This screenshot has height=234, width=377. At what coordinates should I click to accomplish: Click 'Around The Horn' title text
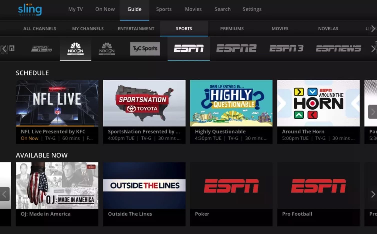point(303,132)
